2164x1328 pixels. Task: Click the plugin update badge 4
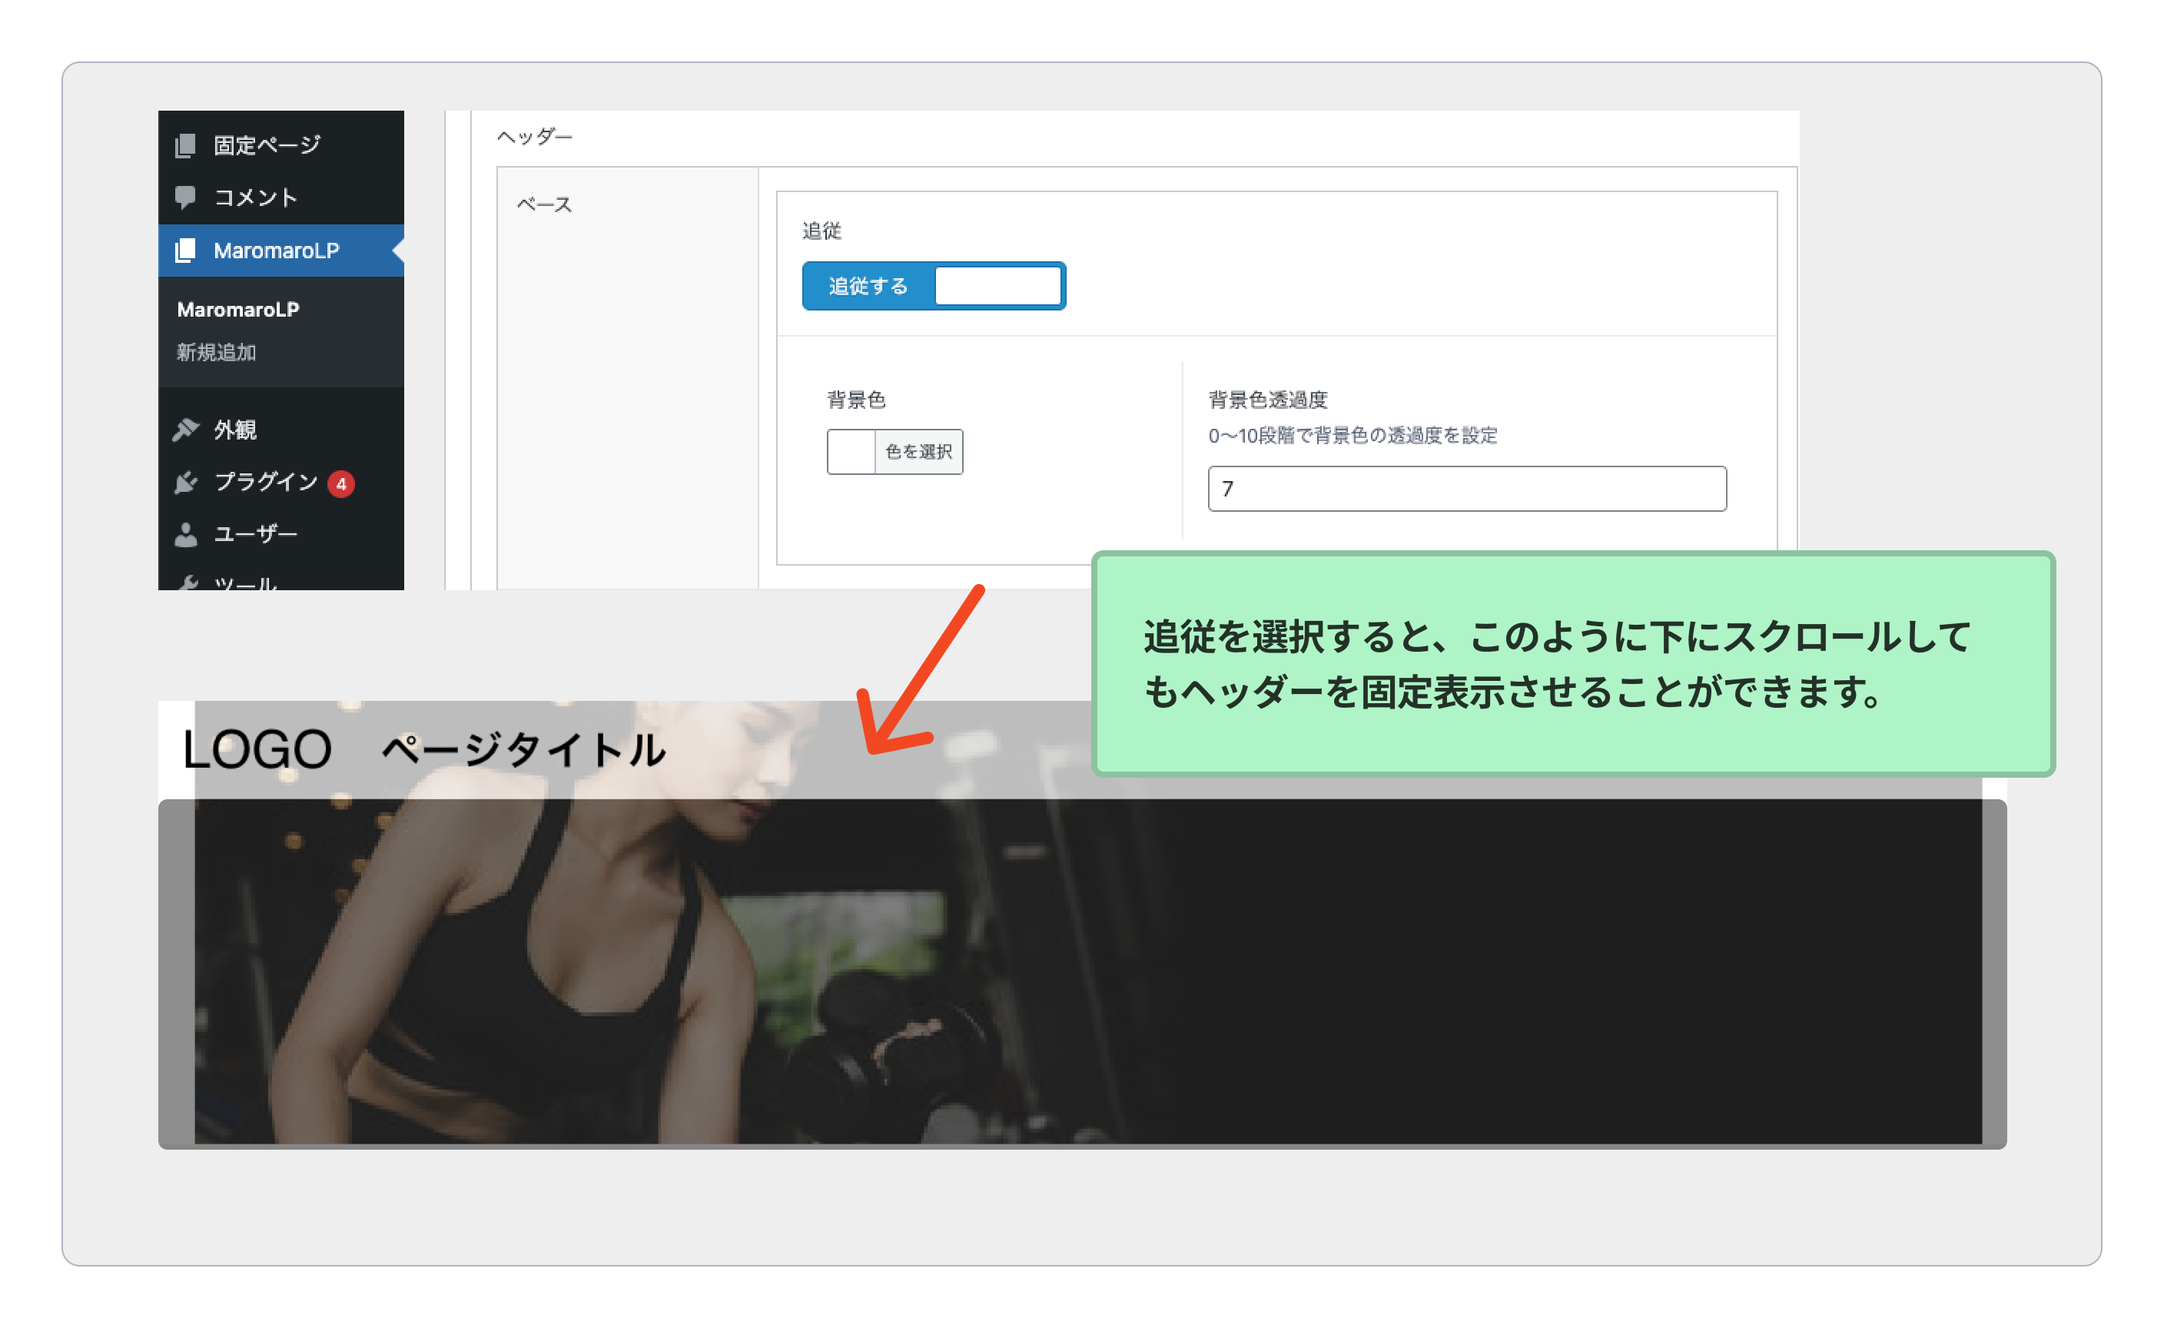340,484
